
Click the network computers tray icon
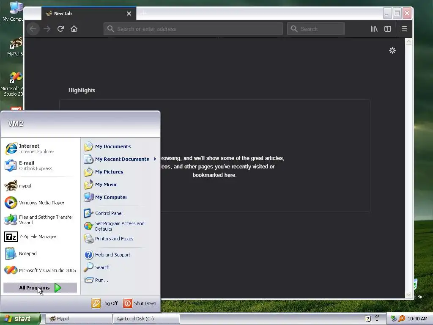point(394,319)
